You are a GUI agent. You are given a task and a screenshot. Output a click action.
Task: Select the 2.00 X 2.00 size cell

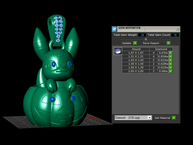pos(136,71)
